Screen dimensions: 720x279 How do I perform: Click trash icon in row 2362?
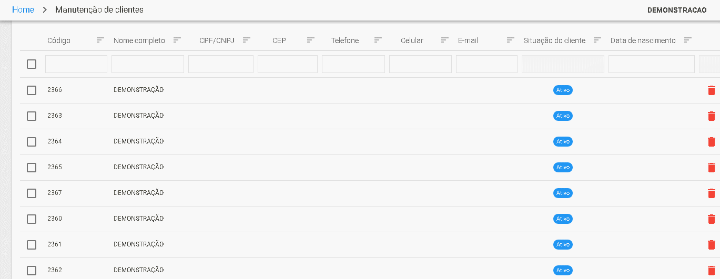(x=712, y=271)
